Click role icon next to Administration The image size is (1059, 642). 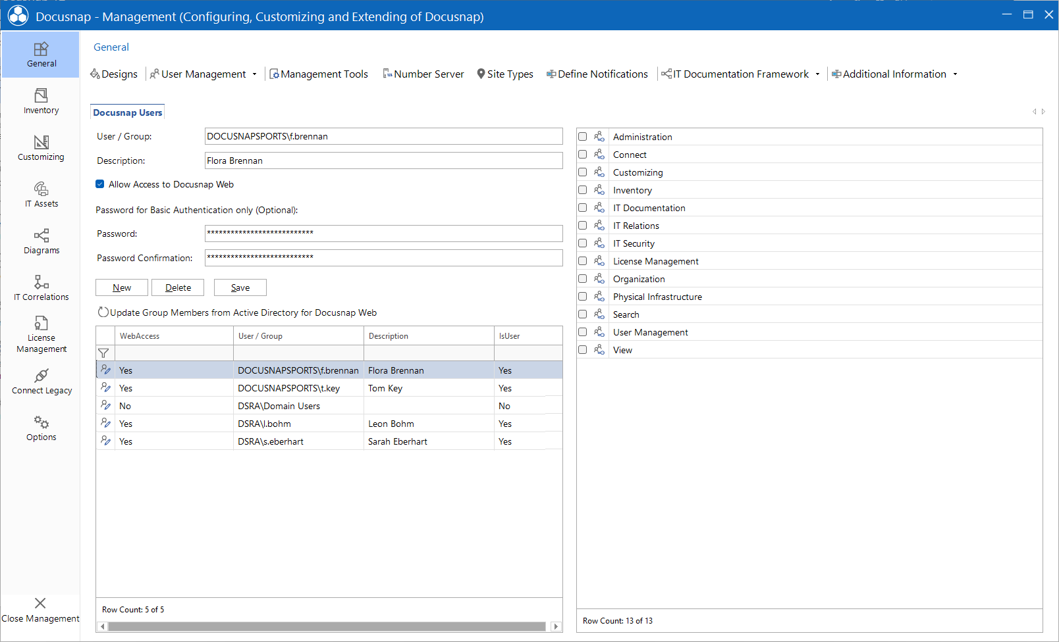[599, 136]
